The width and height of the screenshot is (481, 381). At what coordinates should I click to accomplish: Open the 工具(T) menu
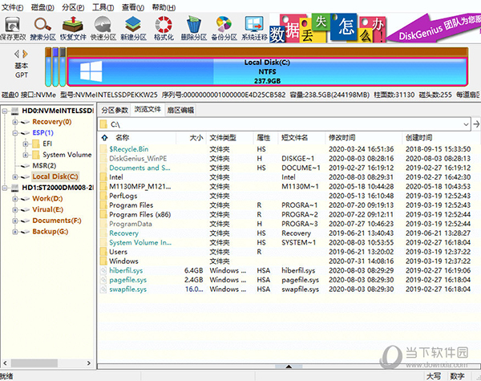coord(102,6)
